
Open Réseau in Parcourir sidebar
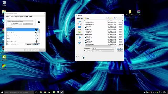(80, 44)
